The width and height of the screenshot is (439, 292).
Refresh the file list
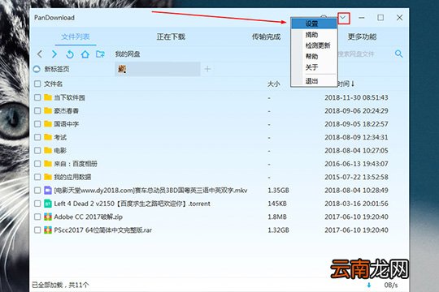click(70, 54)
